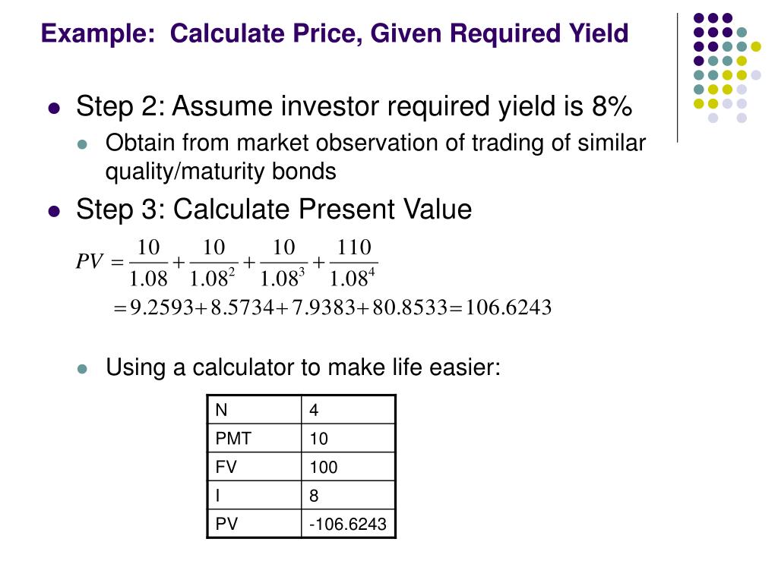The width and height of the screenshot is (778, 583).
Task: Click the 'PMT' table cell
Action: [254, 439]
